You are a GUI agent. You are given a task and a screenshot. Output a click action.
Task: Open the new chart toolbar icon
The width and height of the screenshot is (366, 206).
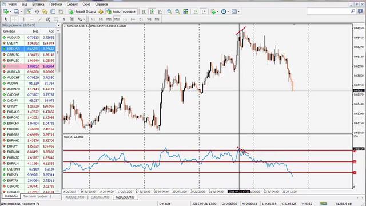click(6, 11)
